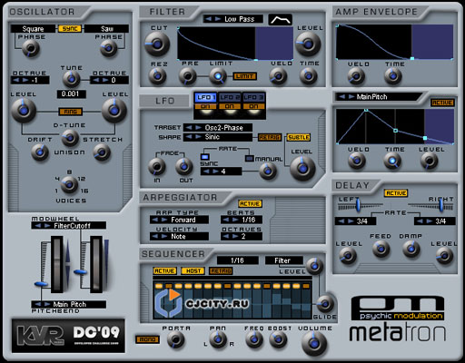This screenshot has width=465, height=363.
Task: Click the sequencer HOST button
Action: 193,271
